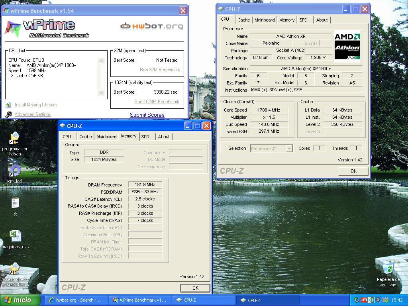The image size is (408, 306).
Task: Click the Package Socket A (462) value
Action: click(x=290, y=51)
